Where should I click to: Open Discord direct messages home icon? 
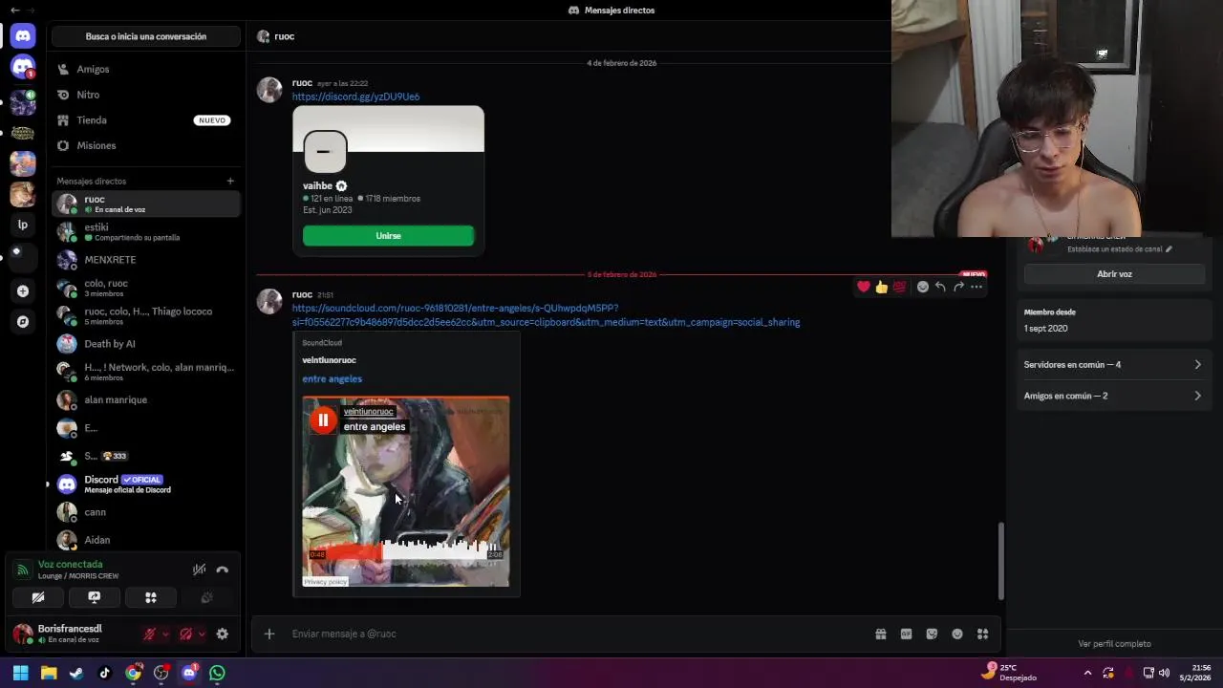click(23, 36)
